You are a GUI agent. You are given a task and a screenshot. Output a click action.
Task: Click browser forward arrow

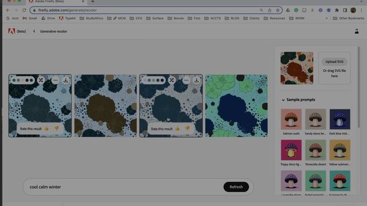(16, 10)
